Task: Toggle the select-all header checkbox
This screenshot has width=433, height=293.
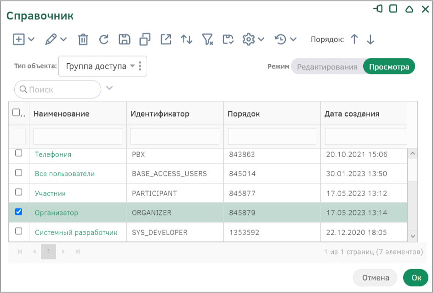Action: (16, 113)
